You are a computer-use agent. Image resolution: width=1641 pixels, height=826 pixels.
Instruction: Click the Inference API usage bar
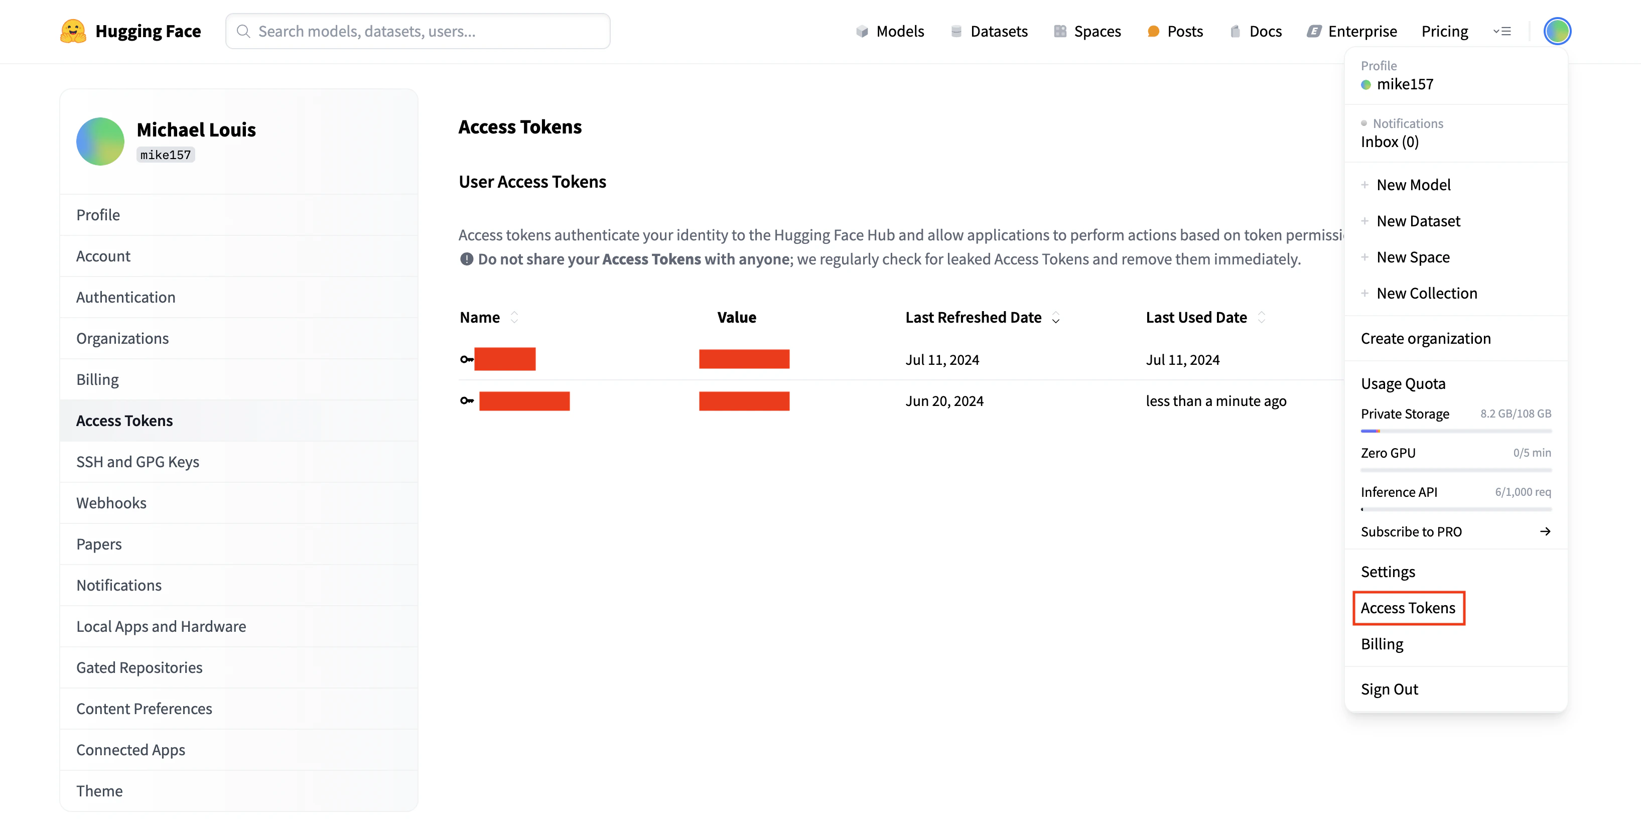pyautogui.click(x=1456, y=509)
